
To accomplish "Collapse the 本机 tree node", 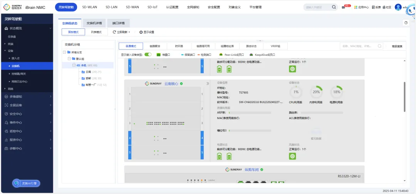I will (x=73, y=65).
